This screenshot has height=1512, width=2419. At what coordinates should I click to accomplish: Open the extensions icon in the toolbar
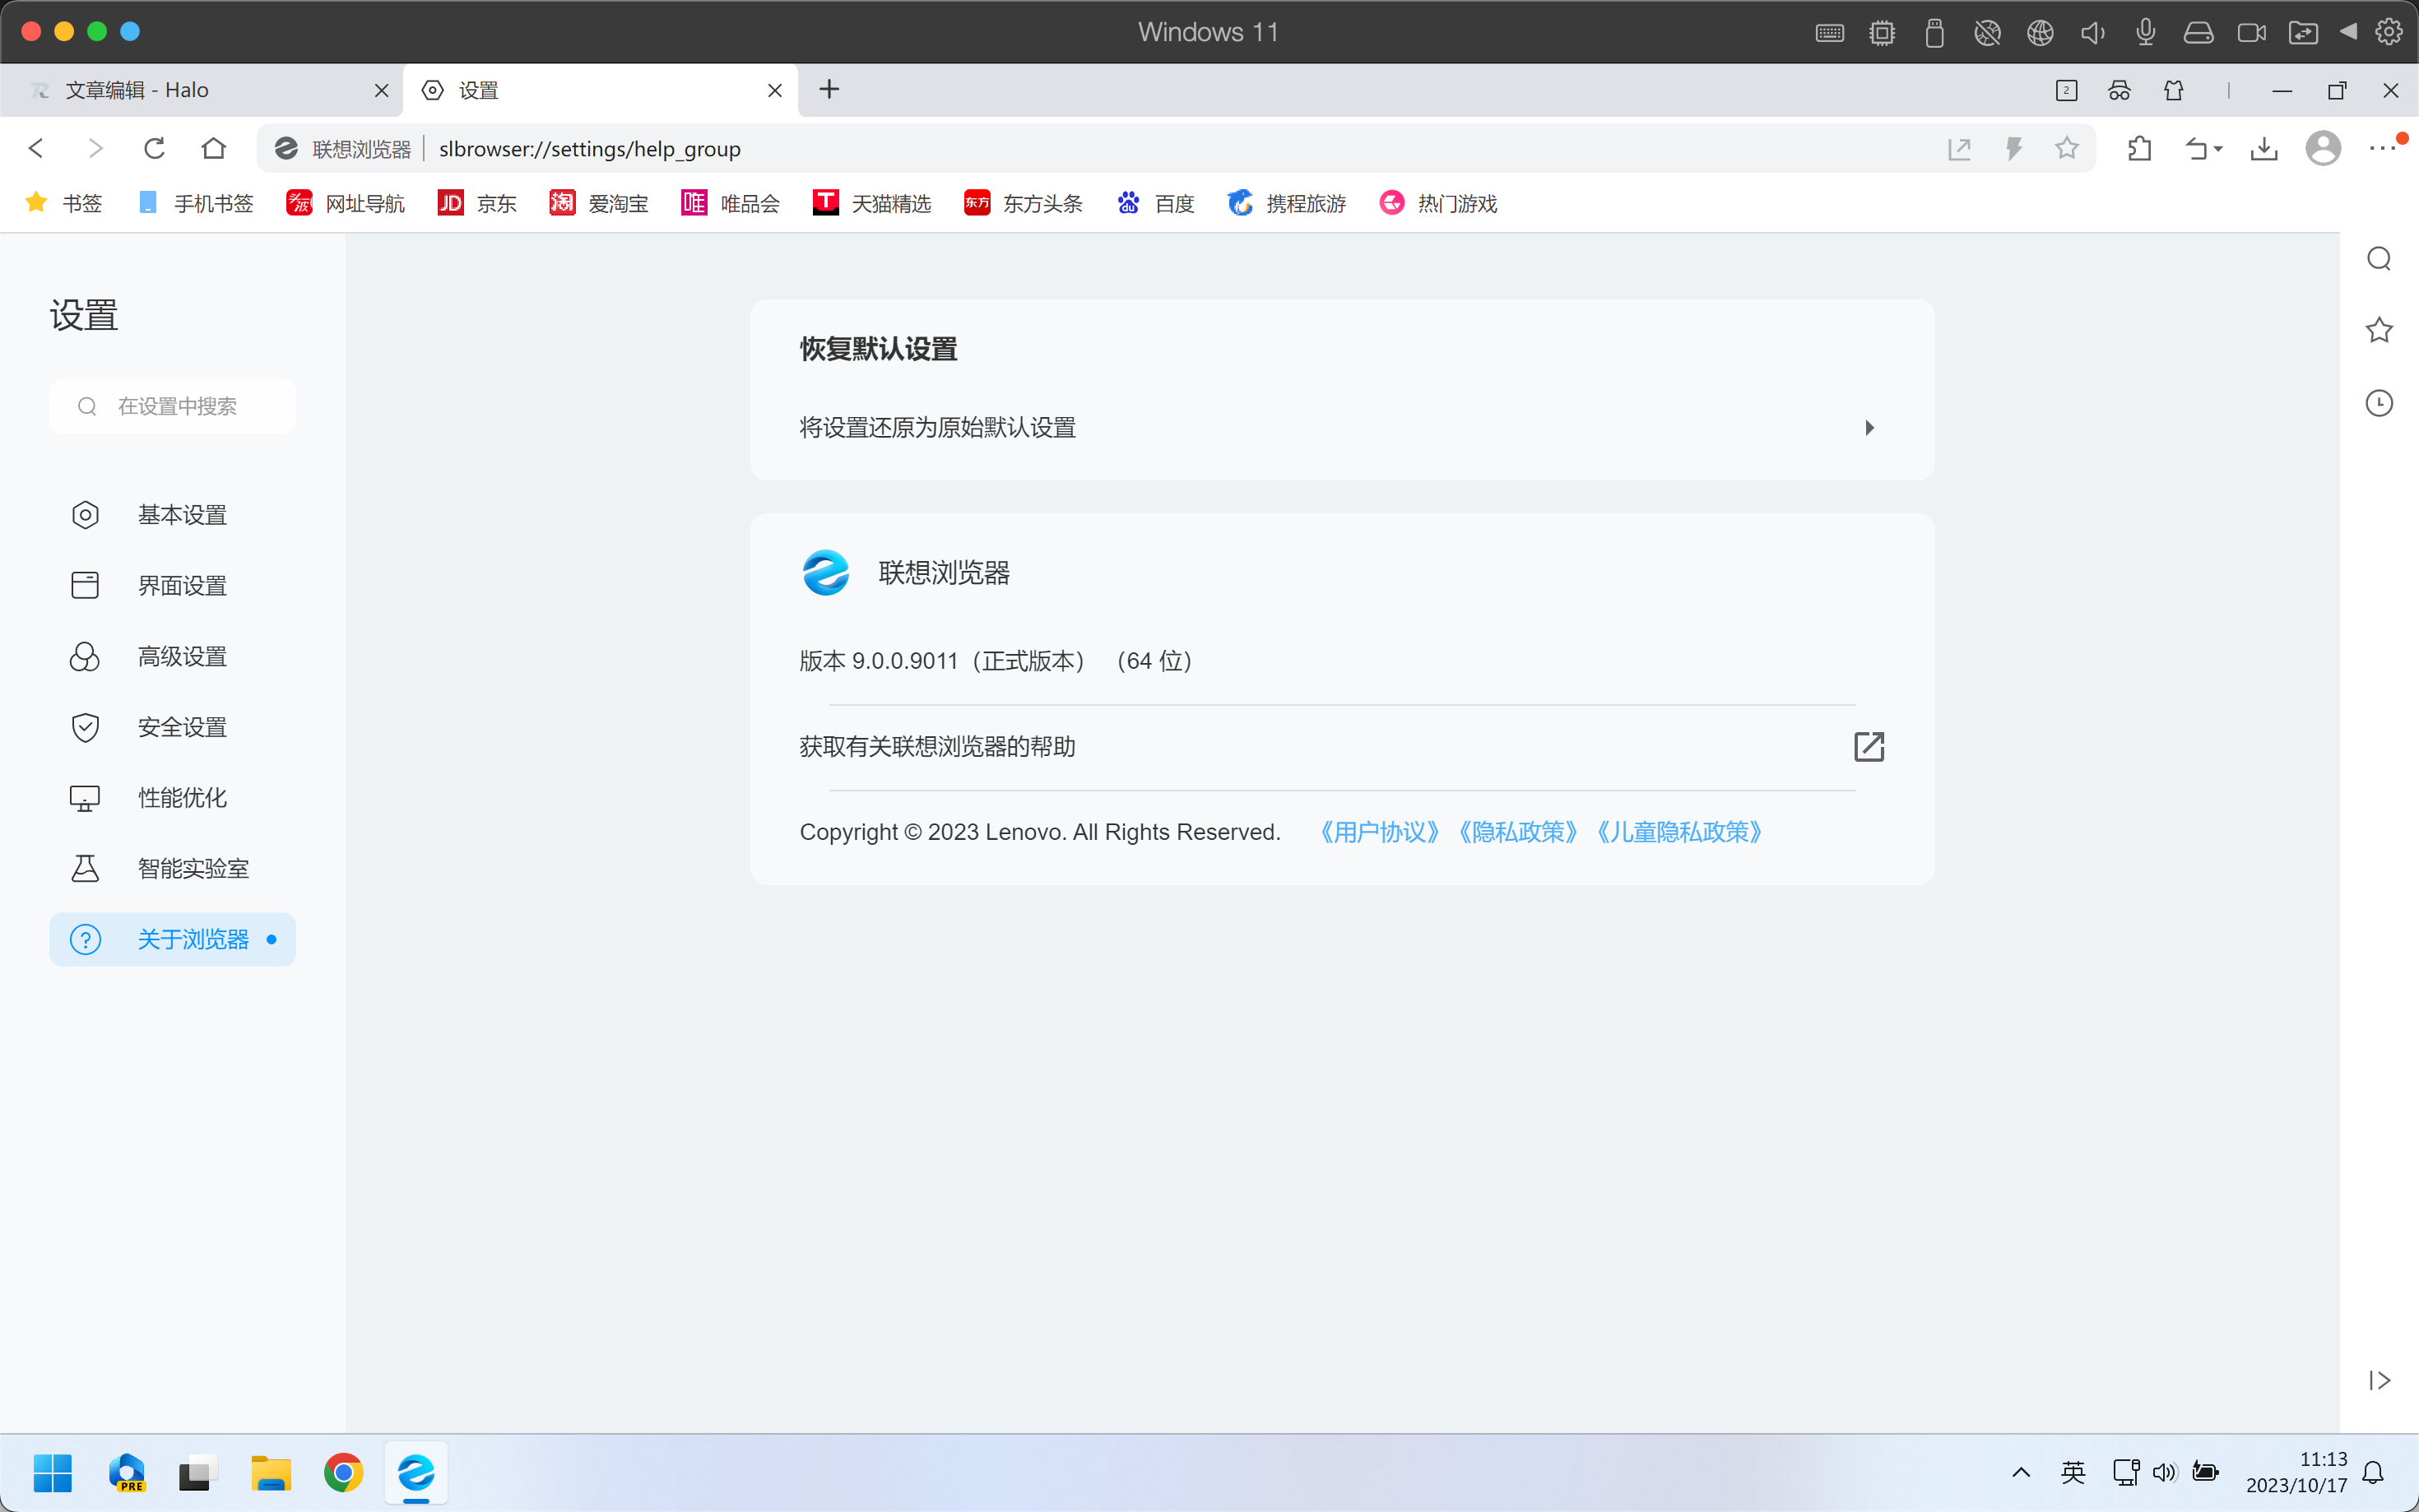point(2139,148)
